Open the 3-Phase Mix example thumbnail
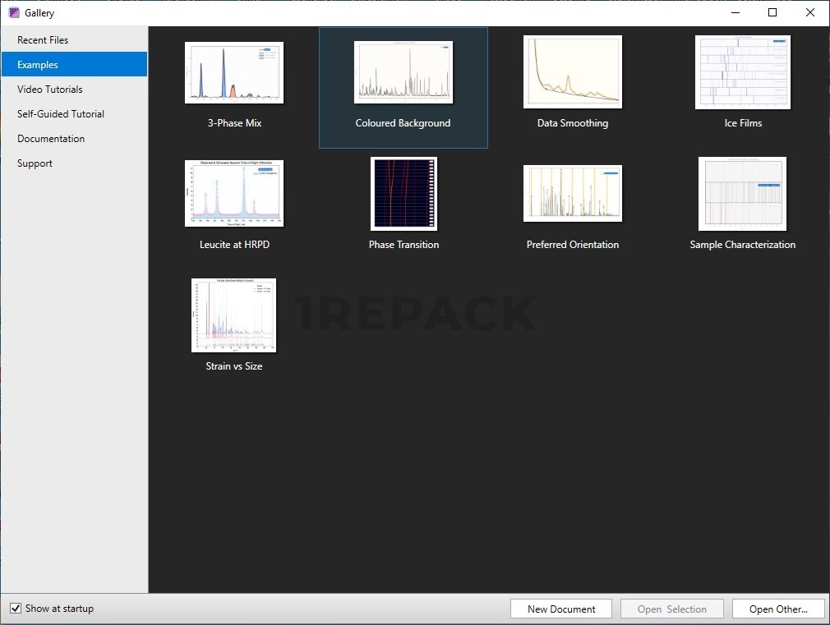The width and height of the screenshot is (830, 625). click(x=234, y=72)
